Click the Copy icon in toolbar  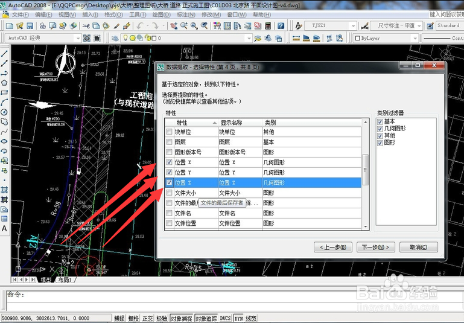(x=96, y=26)
